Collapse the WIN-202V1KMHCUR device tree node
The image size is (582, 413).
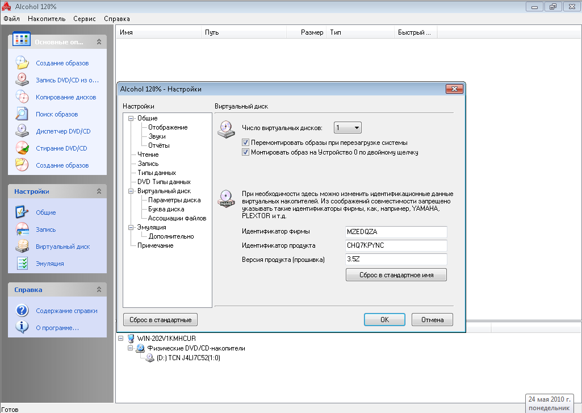click(x=120, y=339)
